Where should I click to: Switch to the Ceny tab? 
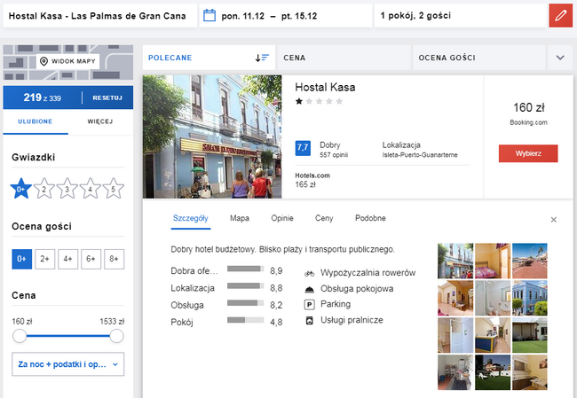(x=324, y=218)
